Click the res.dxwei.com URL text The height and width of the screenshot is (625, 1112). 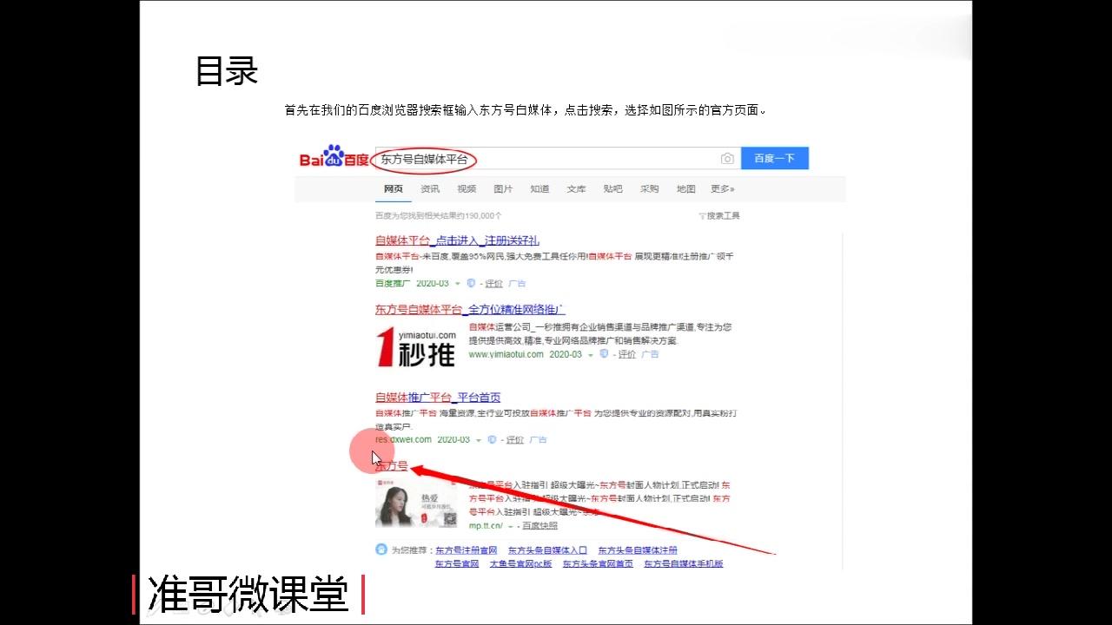(x=403, y=440)
